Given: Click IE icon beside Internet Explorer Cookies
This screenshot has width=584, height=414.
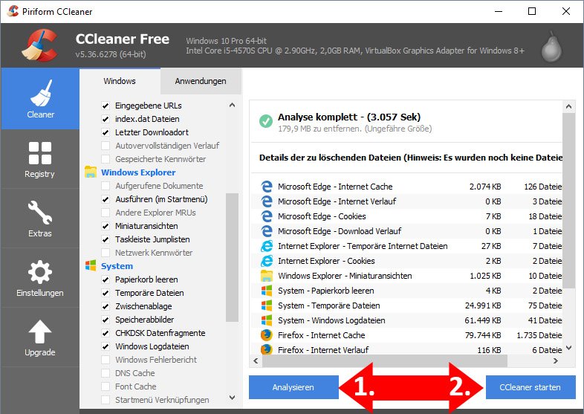Looking at the screenshot, I should [x=267, y=261].
